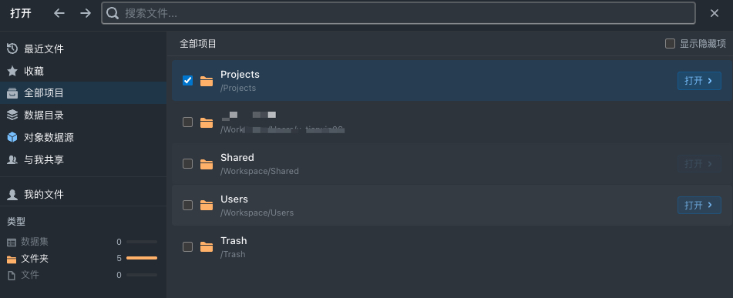733x298 pixels.
Task: Click the clock icon beside 最近文件
Action: point(12,49)
